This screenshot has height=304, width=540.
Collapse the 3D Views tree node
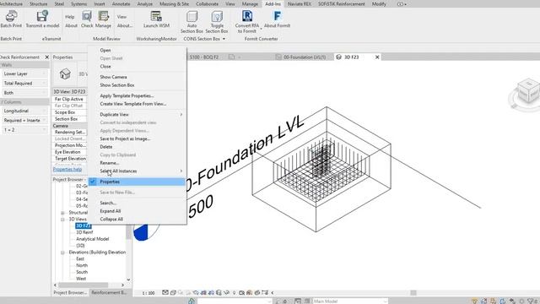click(62, 220)
